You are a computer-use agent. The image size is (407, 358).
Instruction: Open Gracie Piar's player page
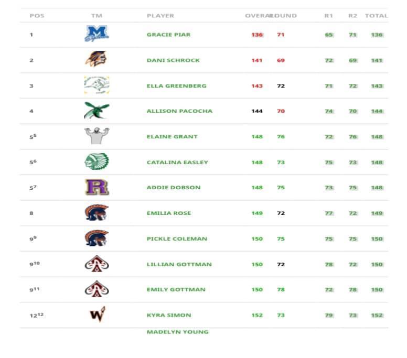(x=168, y=35)
